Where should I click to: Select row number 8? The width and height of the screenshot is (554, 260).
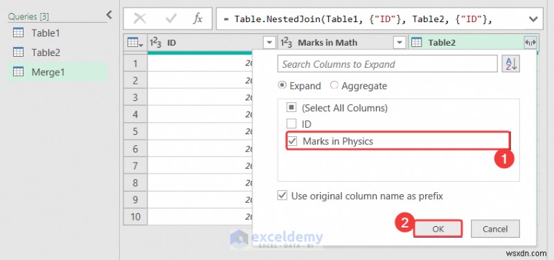point(135,183)
